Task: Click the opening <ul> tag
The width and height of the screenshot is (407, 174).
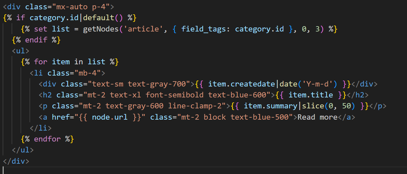Action: point(21,51)
